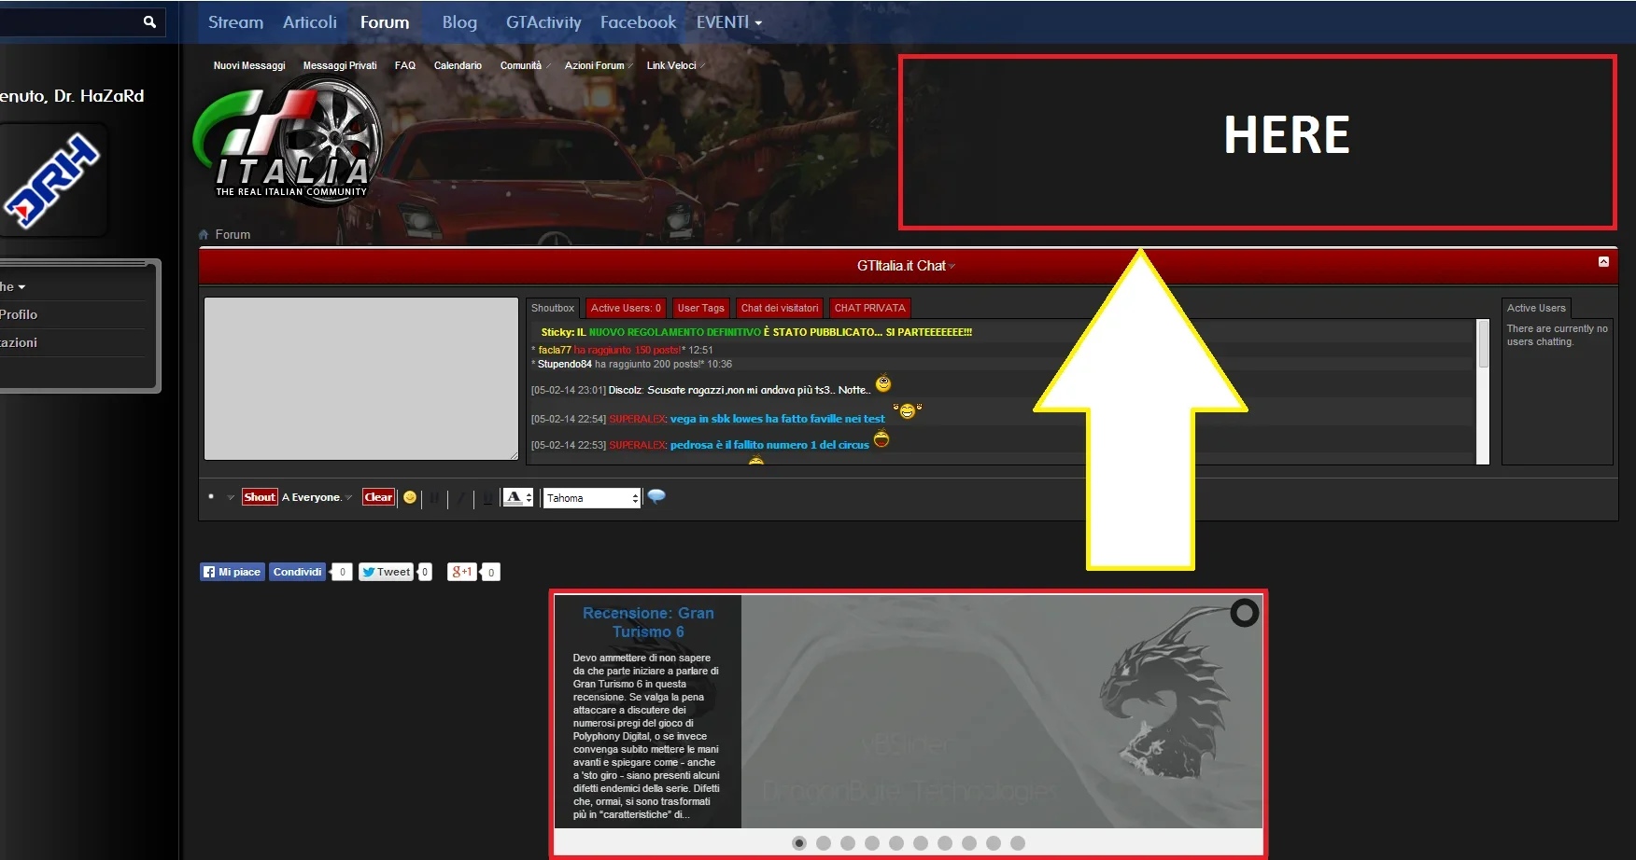Expand the Azioni Forum dropdown
The height and width of the screenshot is (860, 1636).
(599, 65)
